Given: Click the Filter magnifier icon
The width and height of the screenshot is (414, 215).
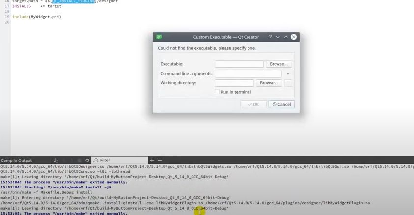Looking at the screenshot, I should (96, 160).
